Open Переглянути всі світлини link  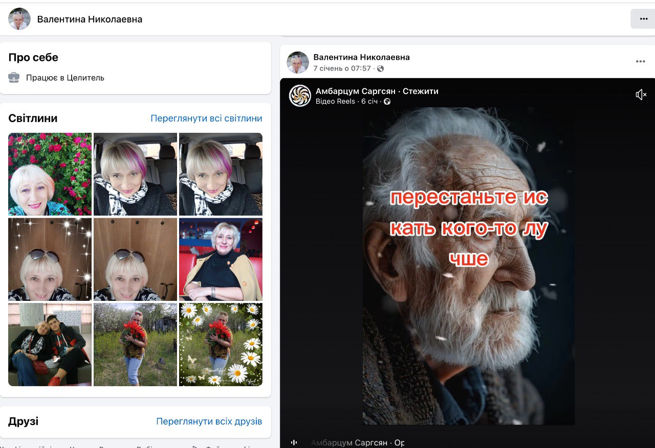pyautogui.click(x=206, y=119)
